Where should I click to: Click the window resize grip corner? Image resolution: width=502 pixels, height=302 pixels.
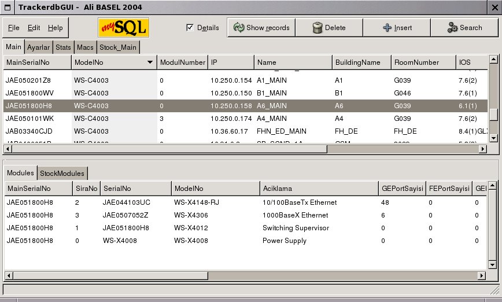(494, 290)
